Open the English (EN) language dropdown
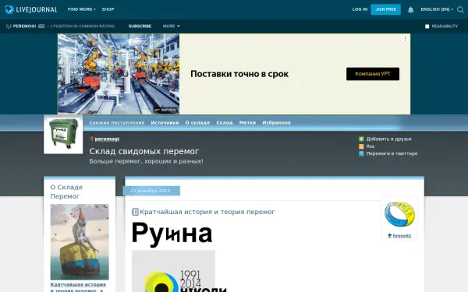The height and width of the screenshot is (292, 468). 437,9
